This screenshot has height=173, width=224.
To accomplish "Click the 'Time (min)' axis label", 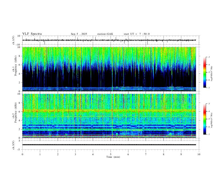I will (113, 157).
